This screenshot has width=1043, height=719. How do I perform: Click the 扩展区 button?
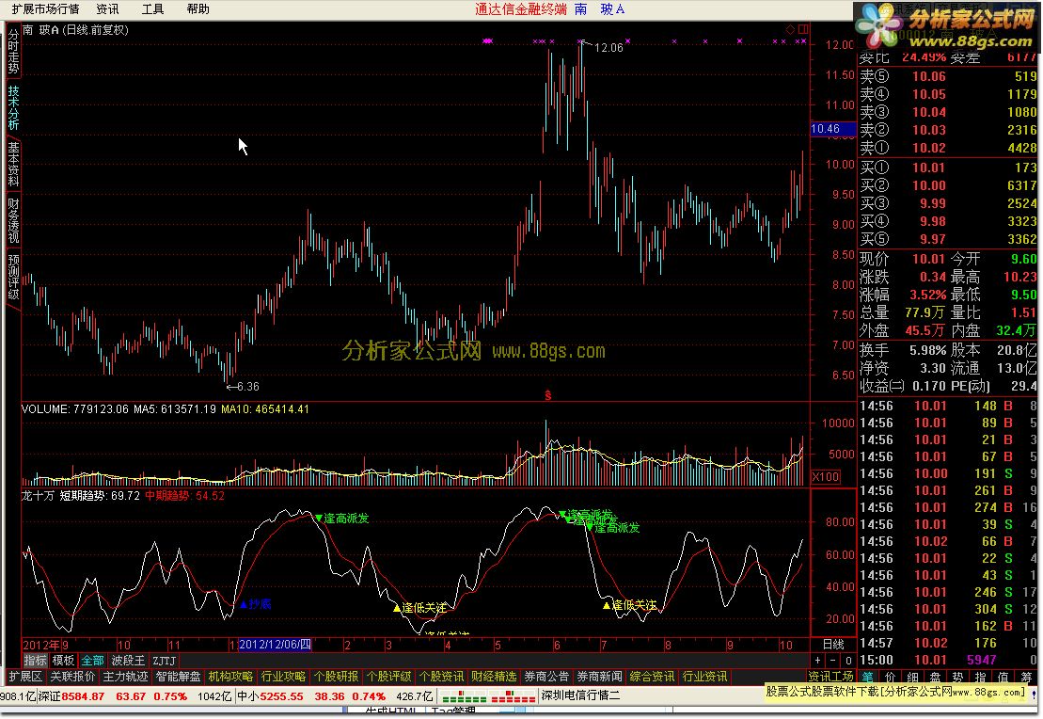tap(25, 677)
